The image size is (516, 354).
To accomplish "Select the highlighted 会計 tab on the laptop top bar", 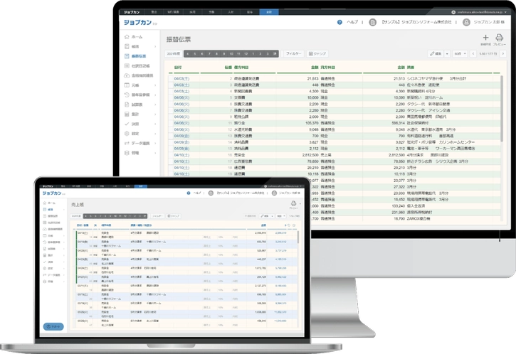I will tap(141, 186).
